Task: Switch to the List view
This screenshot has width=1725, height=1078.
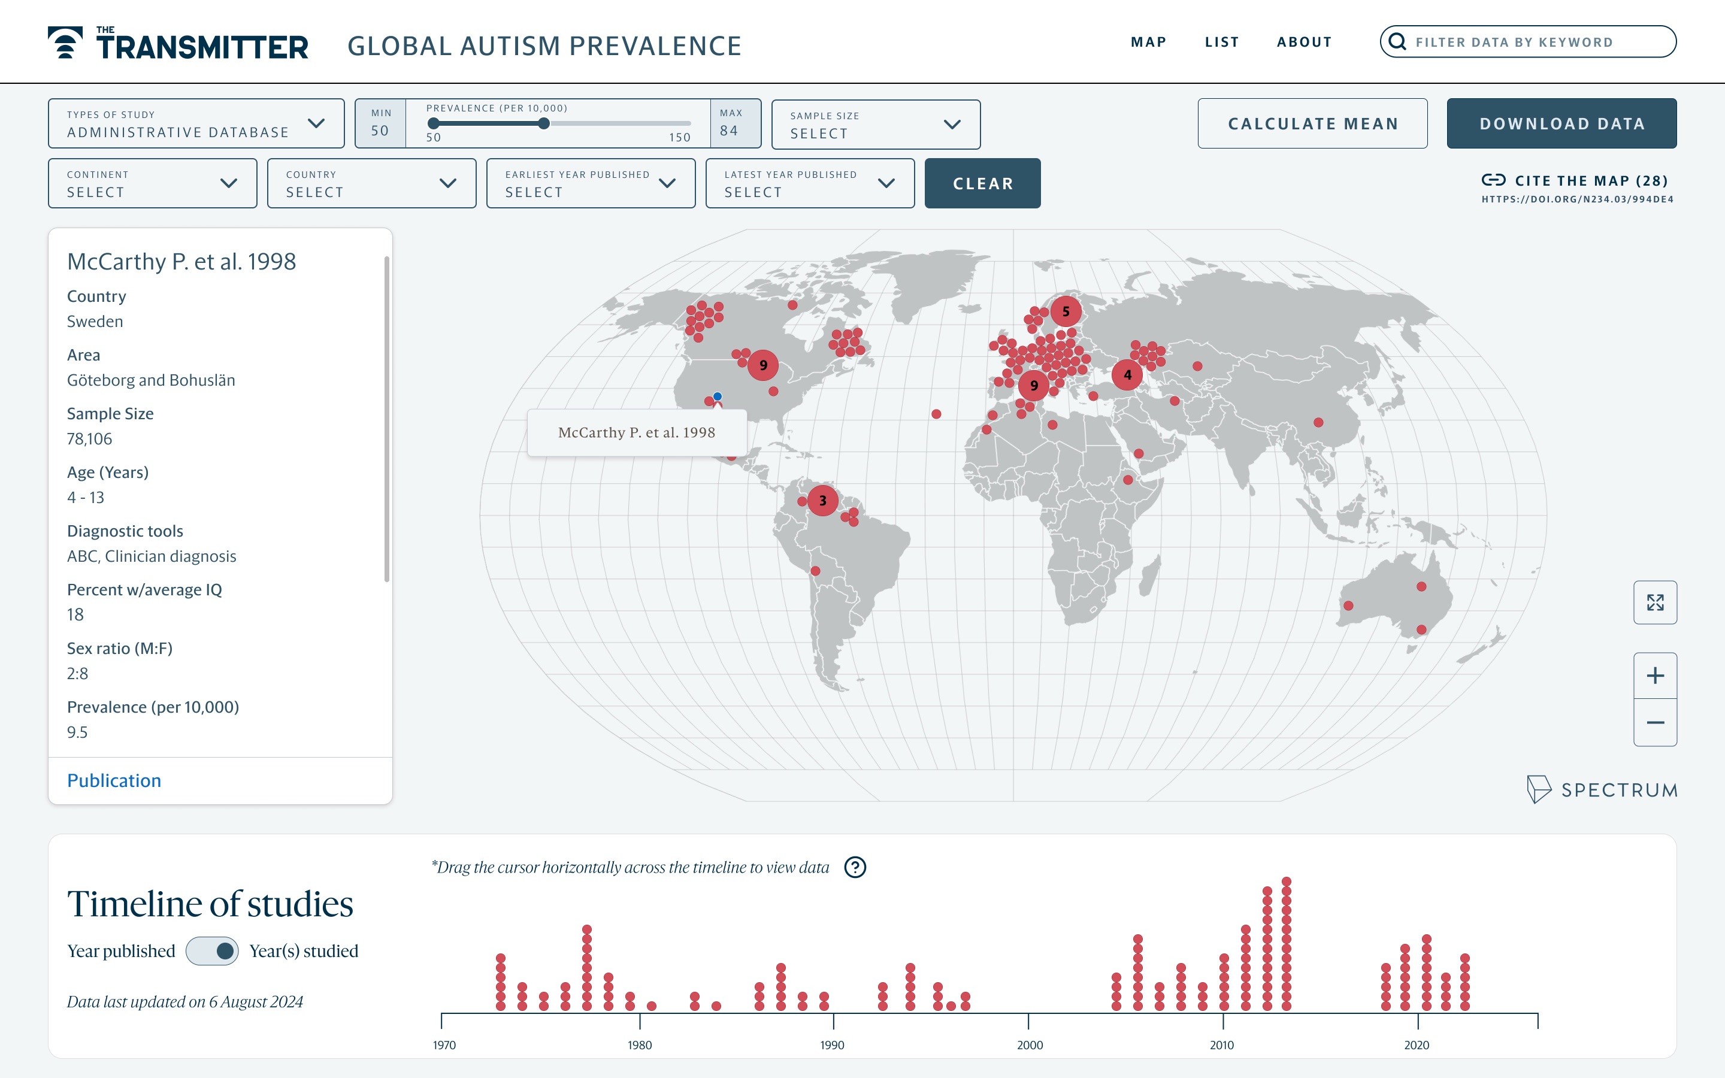Action: pos(1222,42)
